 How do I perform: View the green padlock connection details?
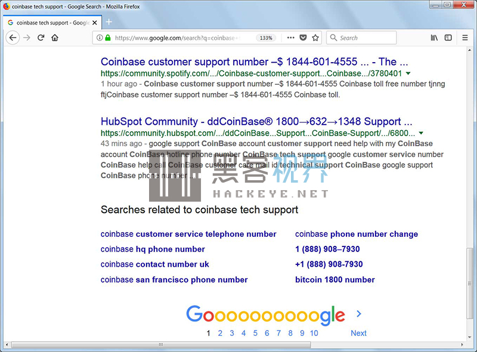click(108, 38)
